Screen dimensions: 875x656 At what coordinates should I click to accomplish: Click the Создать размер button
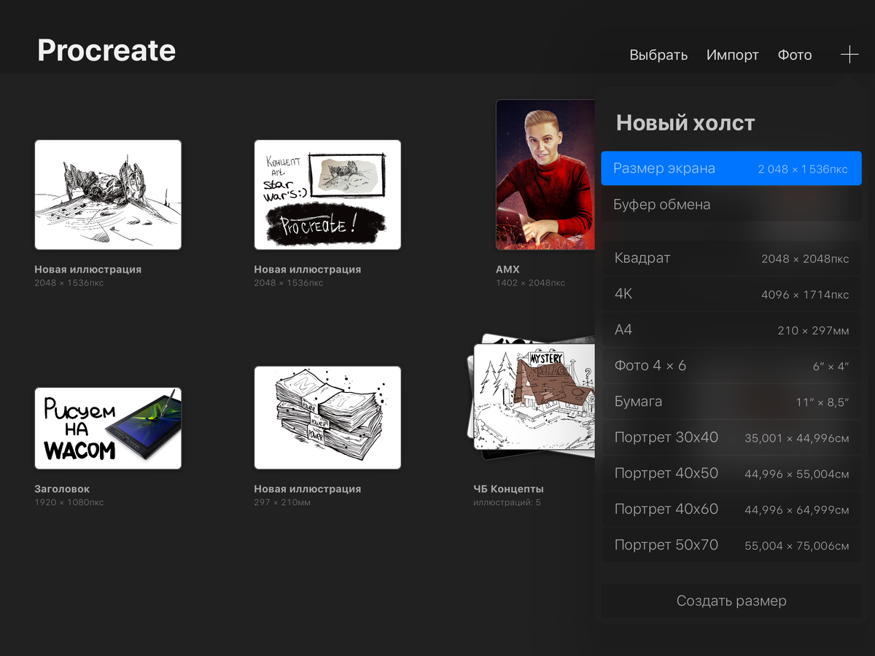click(x=731, y=601)
